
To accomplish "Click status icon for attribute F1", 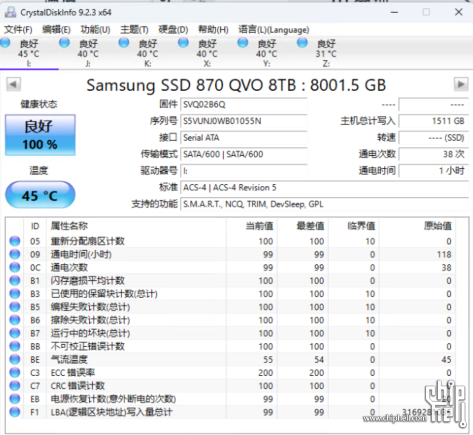I will pos(15,412).
